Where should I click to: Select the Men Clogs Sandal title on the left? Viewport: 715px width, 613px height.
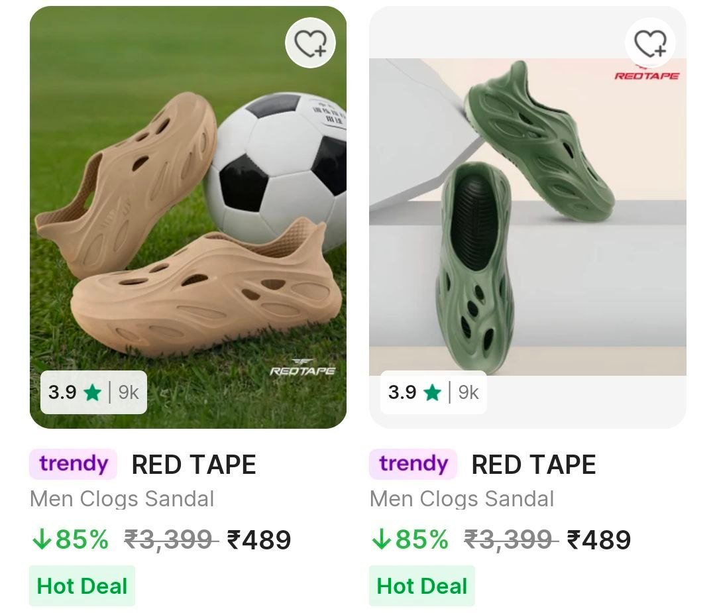[122, 499]
